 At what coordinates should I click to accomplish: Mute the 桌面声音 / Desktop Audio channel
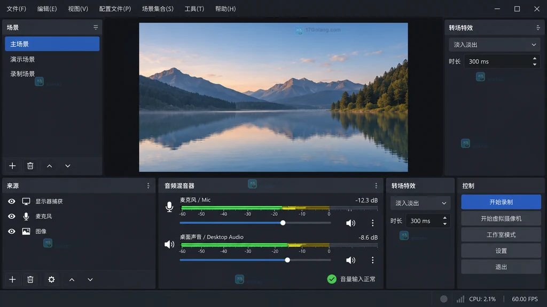tap(350, 260)
